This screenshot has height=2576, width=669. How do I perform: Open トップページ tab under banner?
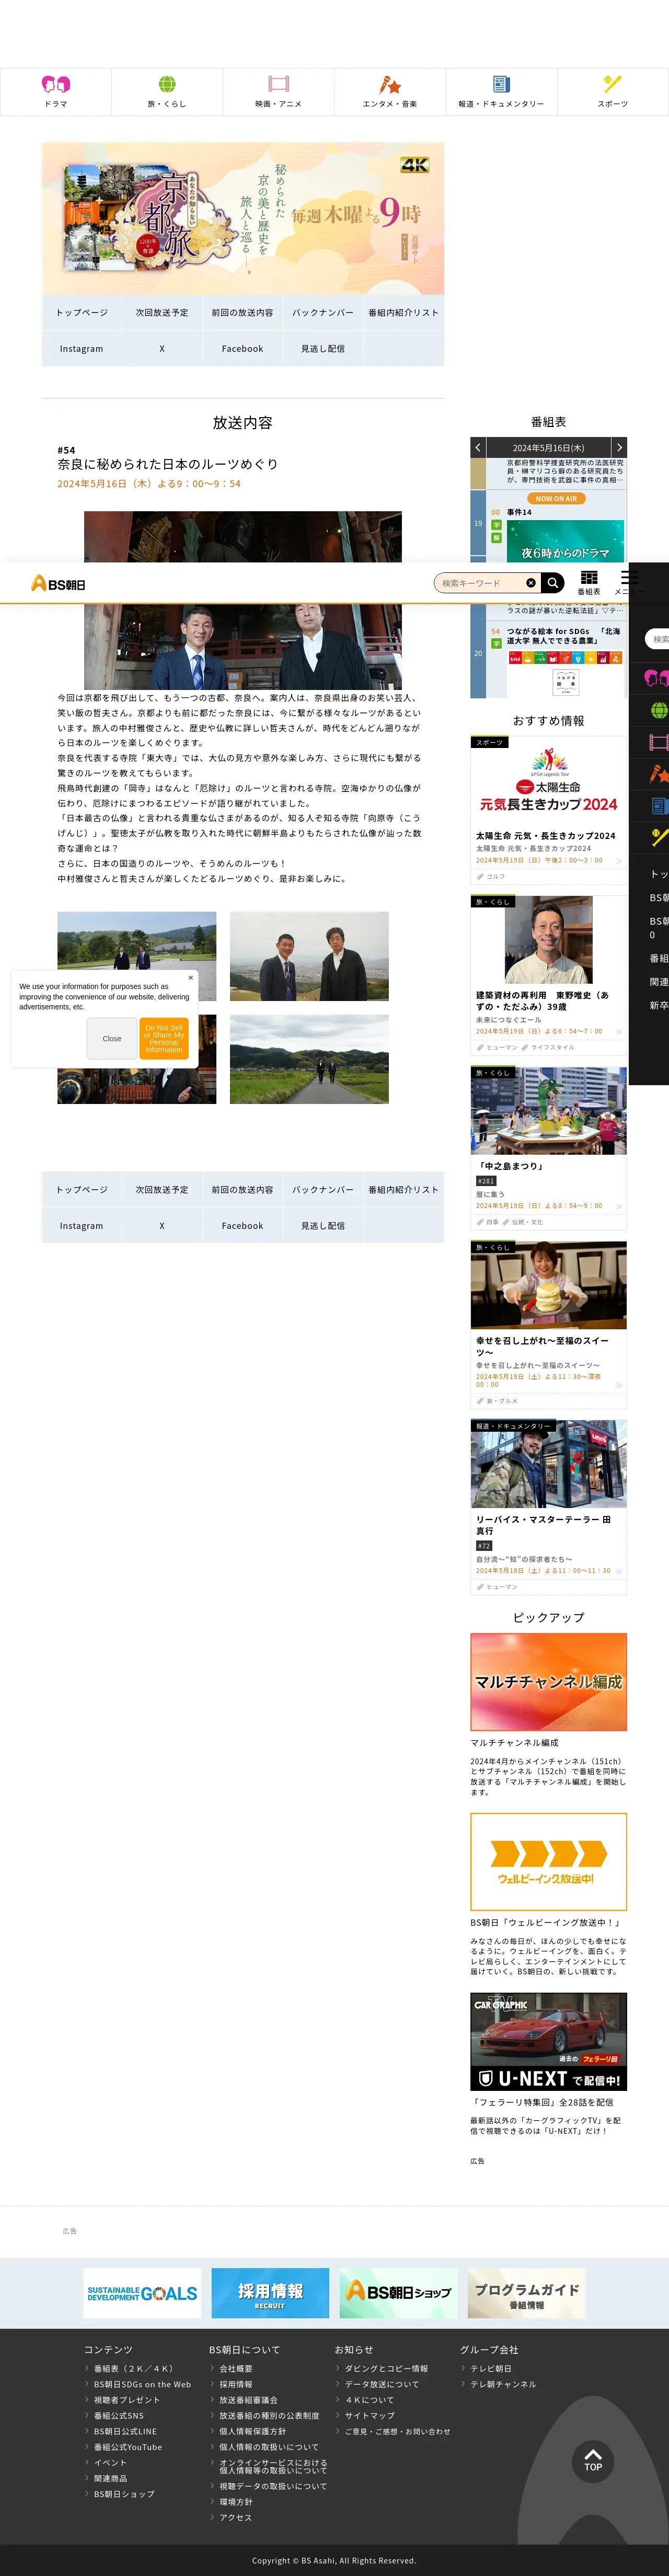[x=82, y=313]
